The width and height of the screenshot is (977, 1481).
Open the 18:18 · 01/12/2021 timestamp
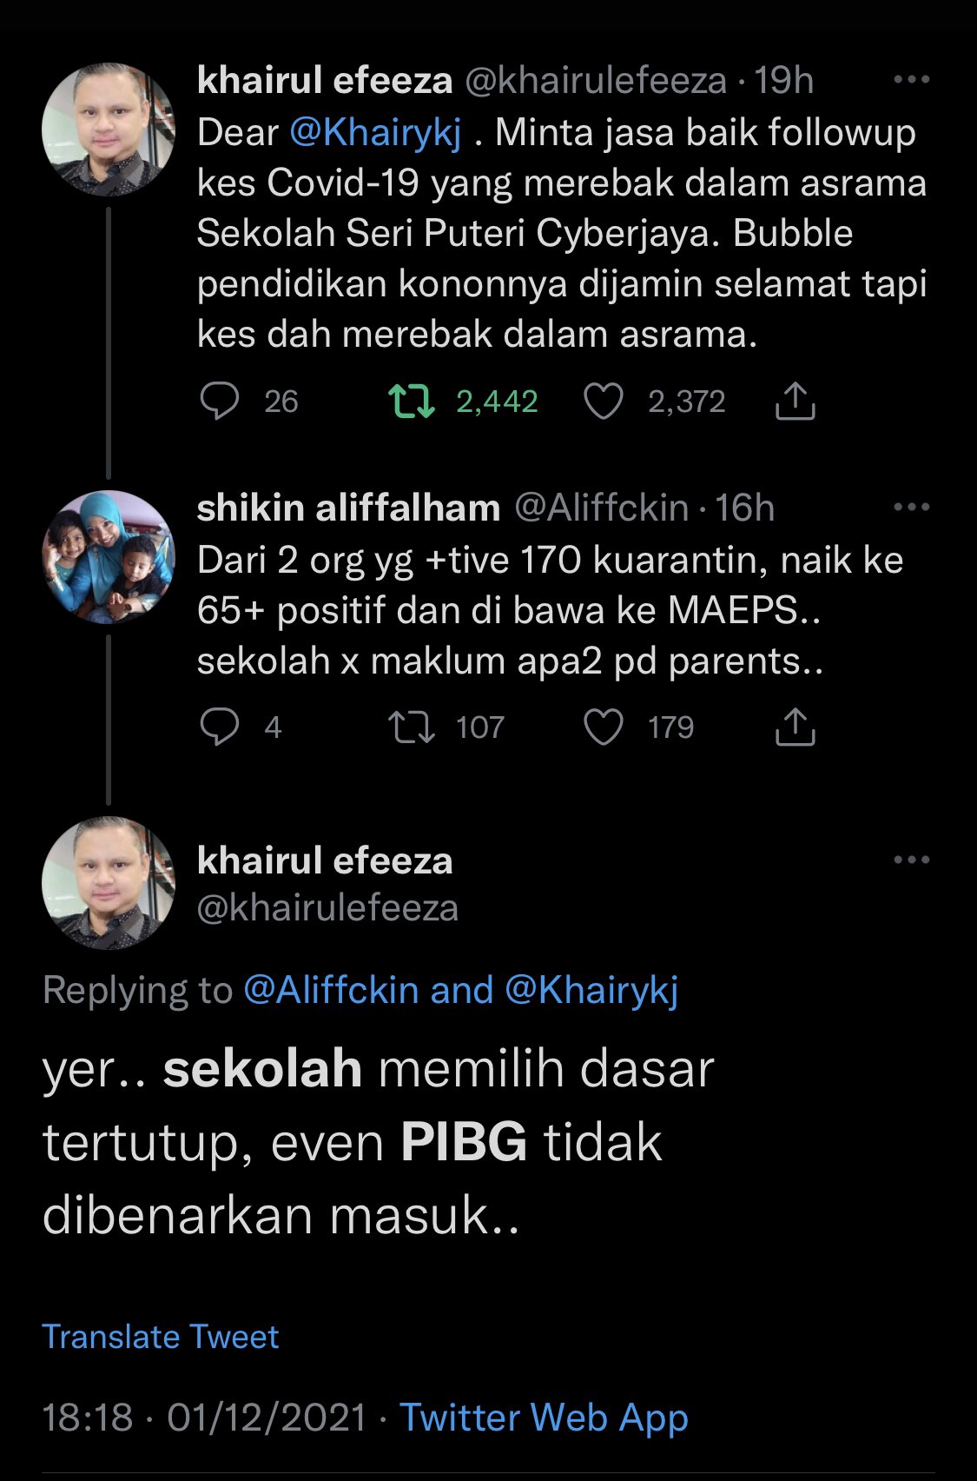[x=204, y=1417]
